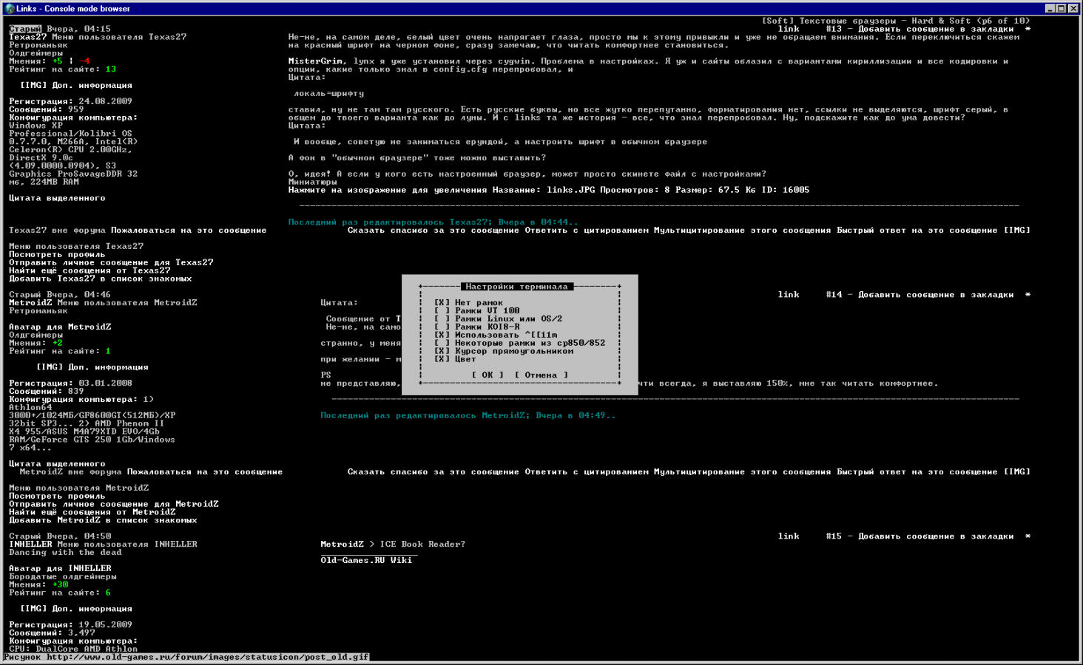Screen dimensions: 1083x665
Task: Click the "Dancing with the dead" user title
Action: (x=65, y=553)
